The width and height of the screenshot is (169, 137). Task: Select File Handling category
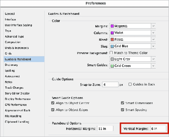point(13,116)
